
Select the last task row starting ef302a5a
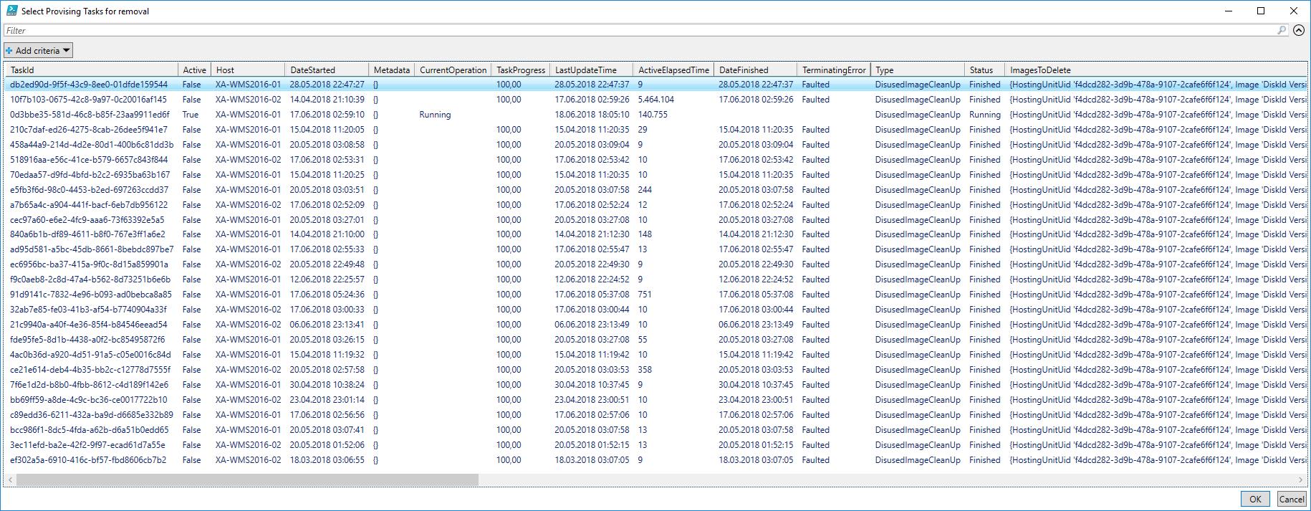[x=88, y=460]
